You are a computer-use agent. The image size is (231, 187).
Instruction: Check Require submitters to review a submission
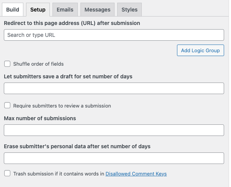[7, 106]
